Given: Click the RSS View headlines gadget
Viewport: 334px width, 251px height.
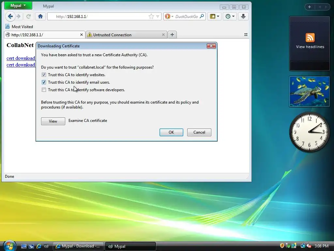Looking at the screenshot, I should pos(310,43).
